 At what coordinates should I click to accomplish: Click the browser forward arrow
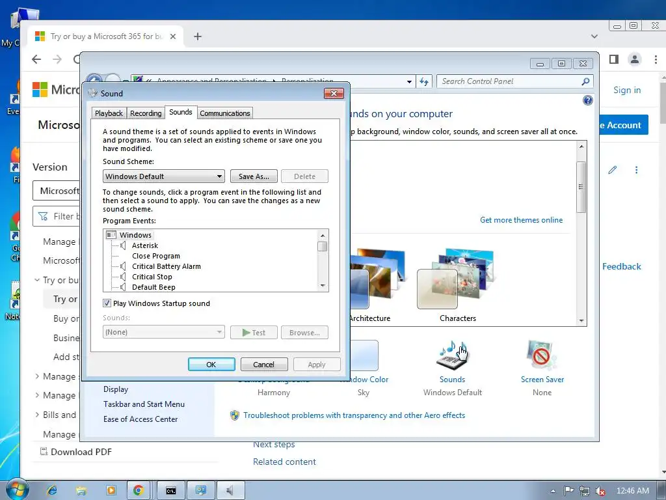tap(57, 59)
